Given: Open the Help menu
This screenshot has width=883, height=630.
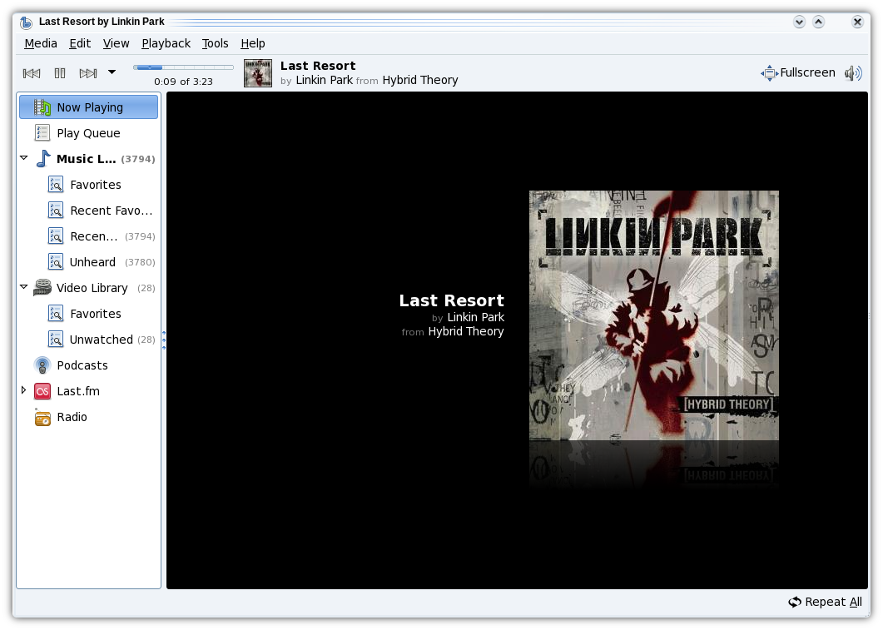Looking at the screenshot, I should coord(253,43).
